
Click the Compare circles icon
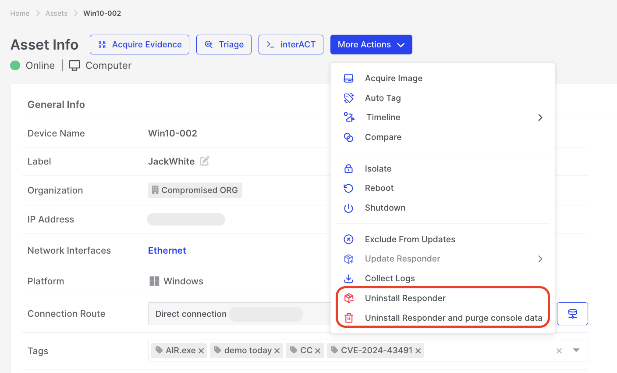coord(348,137)
